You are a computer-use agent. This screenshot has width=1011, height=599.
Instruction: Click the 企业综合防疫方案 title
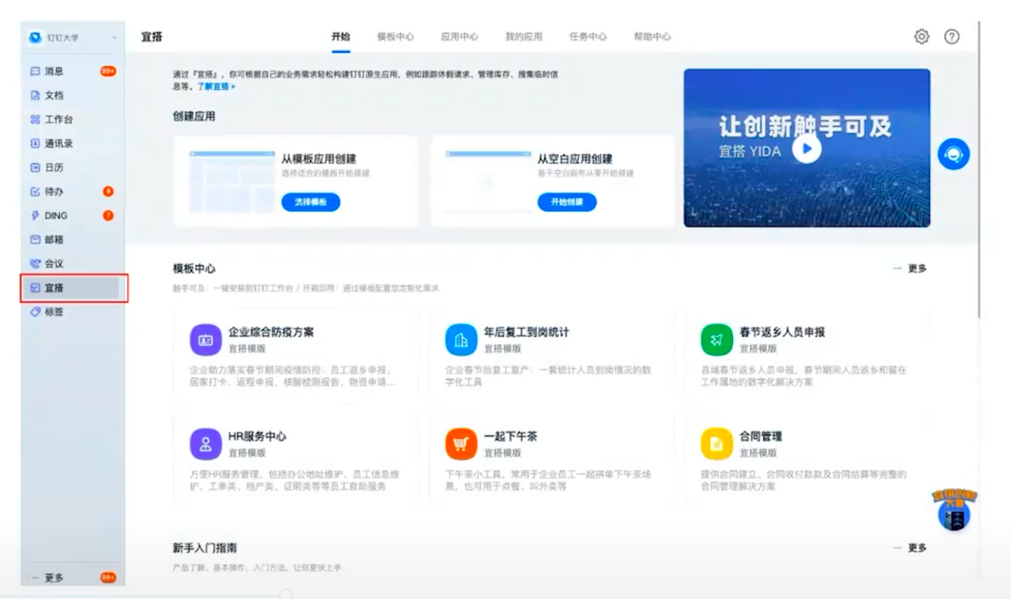coord(271,332)
